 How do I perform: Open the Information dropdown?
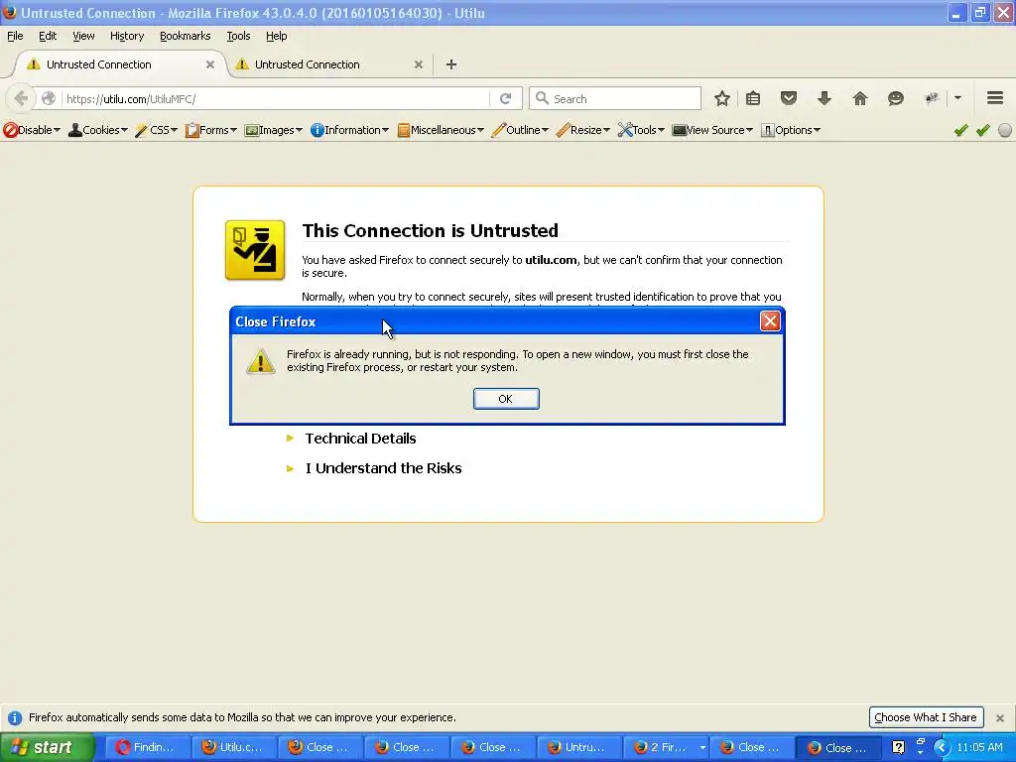tap(350, 130)
